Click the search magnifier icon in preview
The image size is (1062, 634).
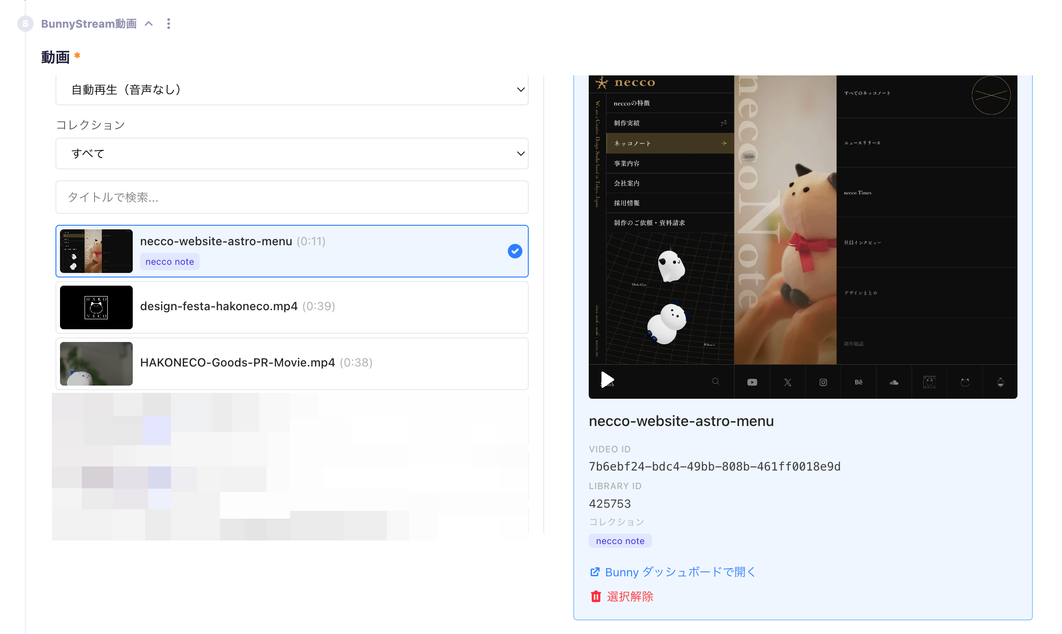[x=716, y=381]
